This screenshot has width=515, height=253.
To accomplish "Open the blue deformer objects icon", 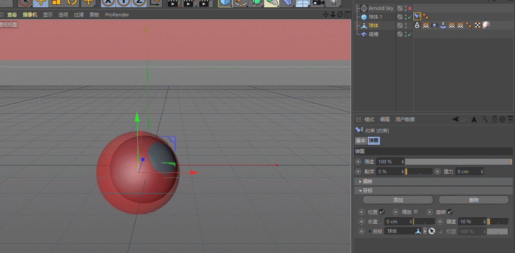I will click(287, 3).
